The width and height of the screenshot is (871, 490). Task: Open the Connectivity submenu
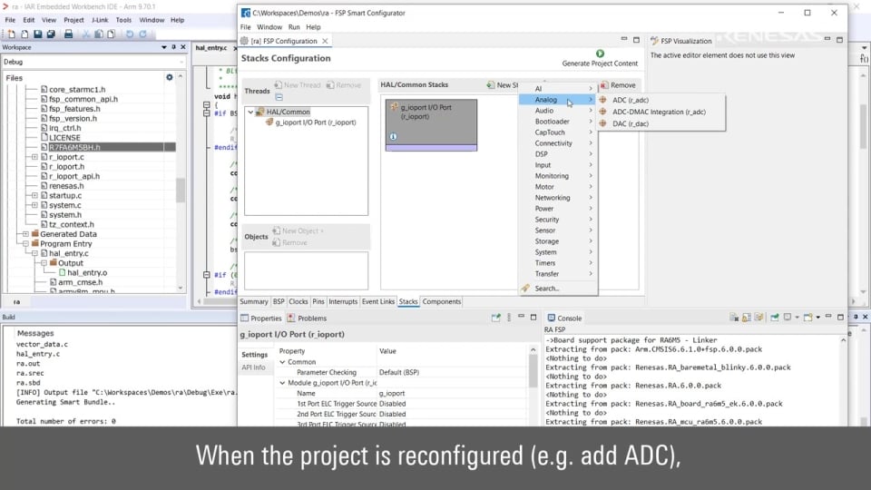coord(553,143)
